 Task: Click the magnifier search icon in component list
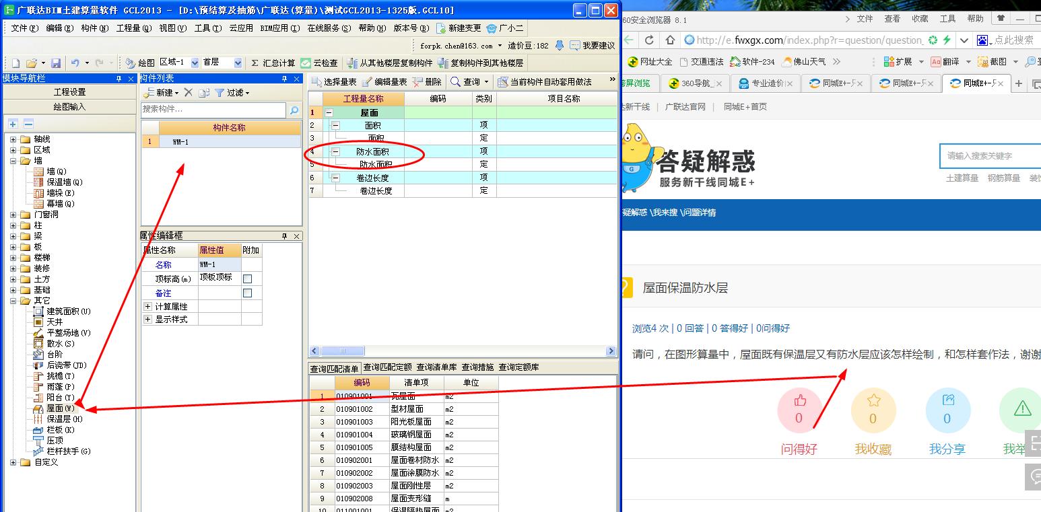(x=294, y=110)
